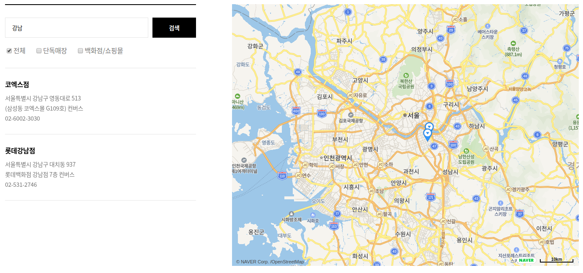The width and height of the screenshot is (583, 273).
Task: Click the route 47 shield
Action: [434, 146]
